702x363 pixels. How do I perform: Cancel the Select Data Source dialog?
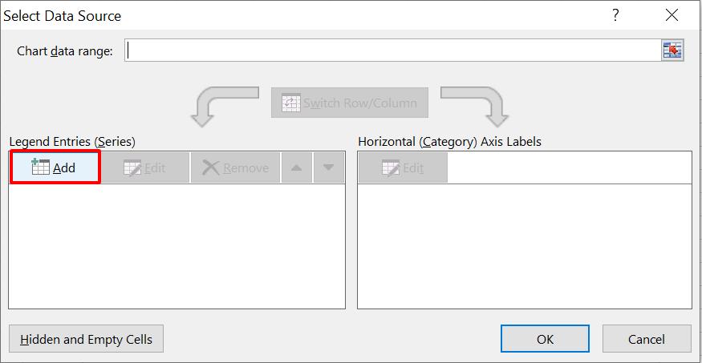click(646, 339)
